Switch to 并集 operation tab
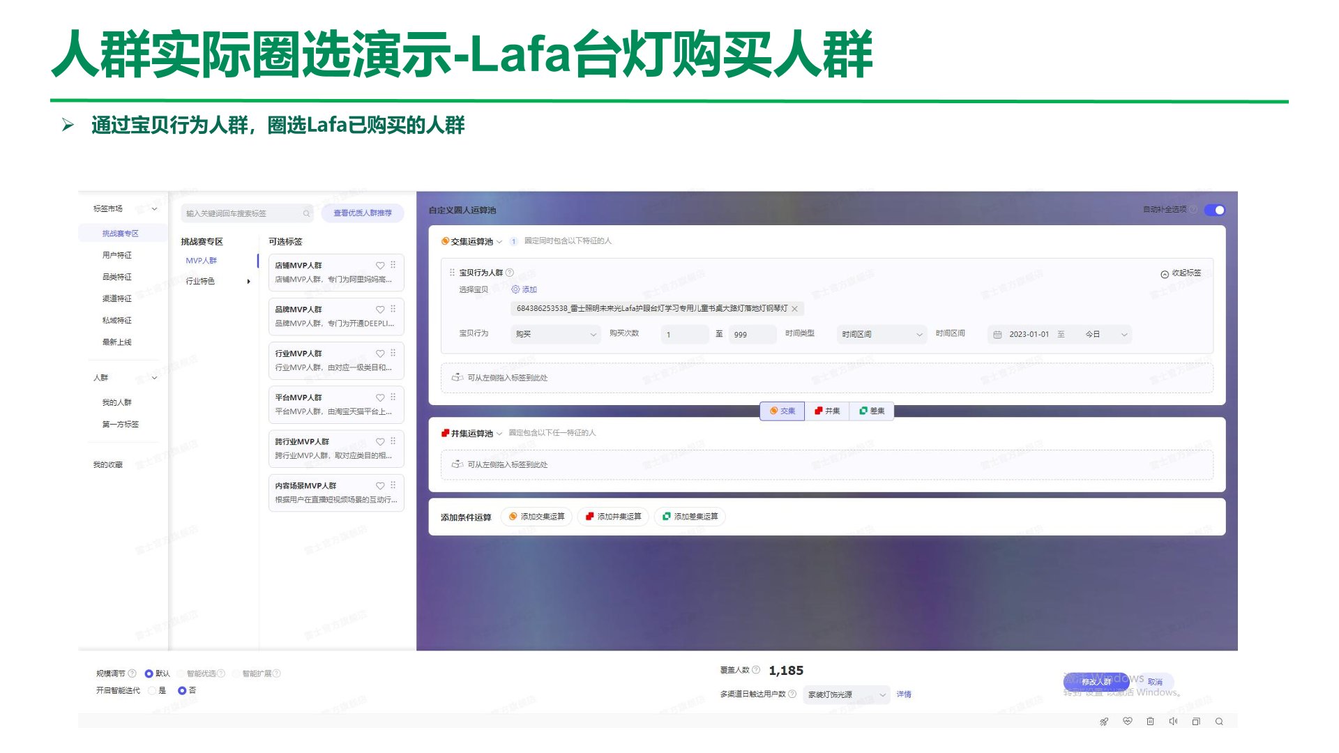This screenshot has width=1339, height=753. coord(827,411)
